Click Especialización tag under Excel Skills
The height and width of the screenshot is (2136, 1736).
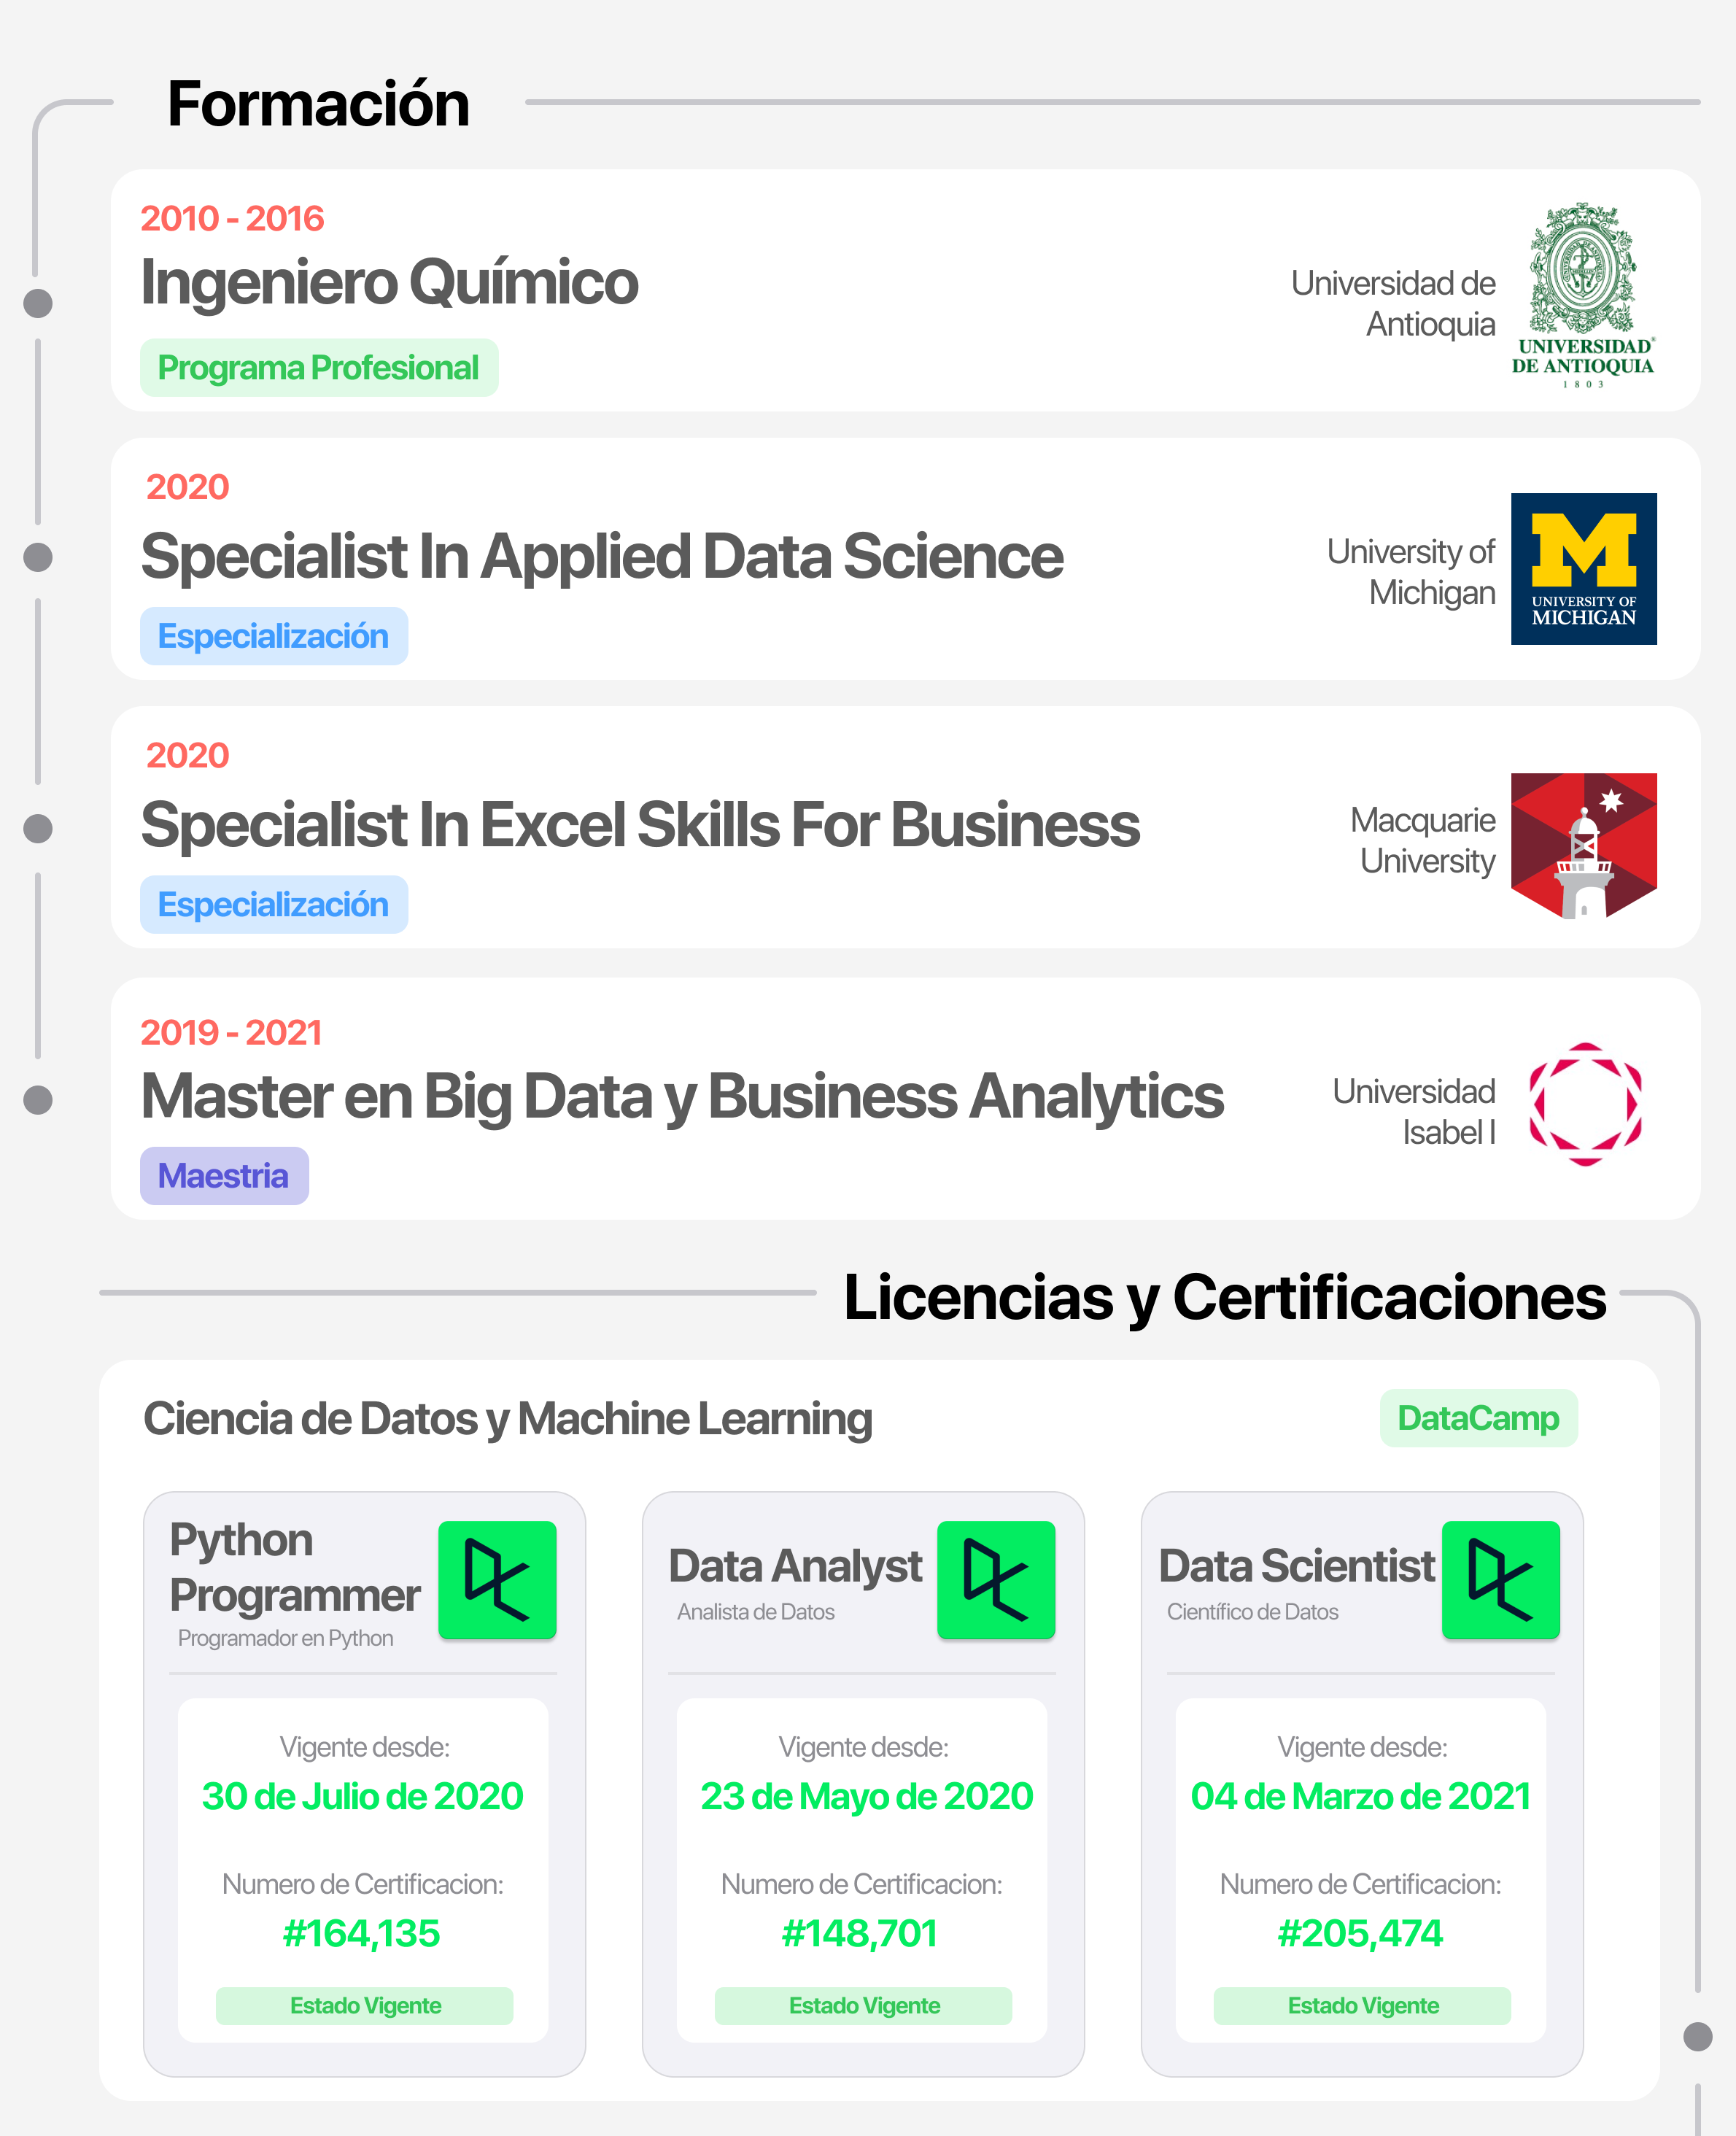(x=274, y=904)
